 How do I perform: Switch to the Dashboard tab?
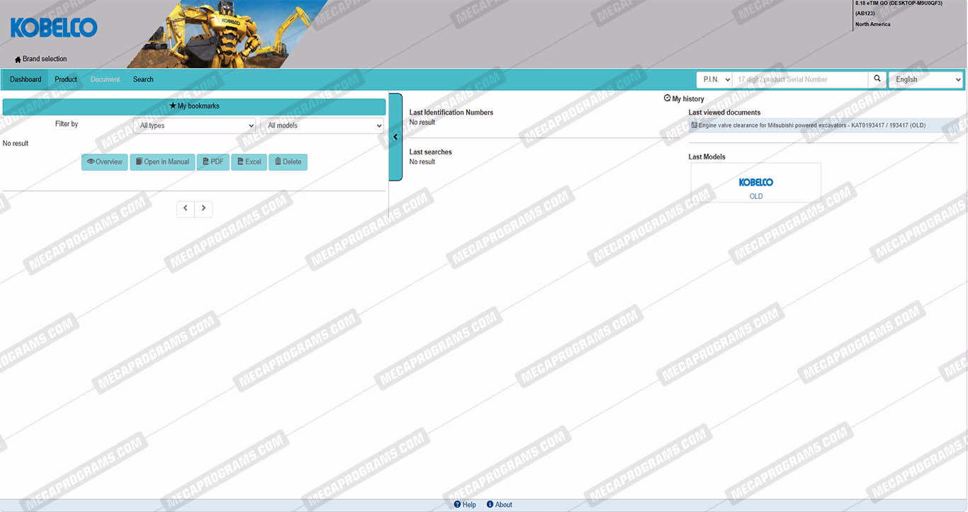coord(26,79)
